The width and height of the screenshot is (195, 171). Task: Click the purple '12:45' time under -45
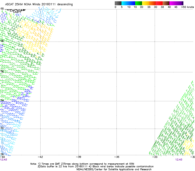(x=3, y=160)
